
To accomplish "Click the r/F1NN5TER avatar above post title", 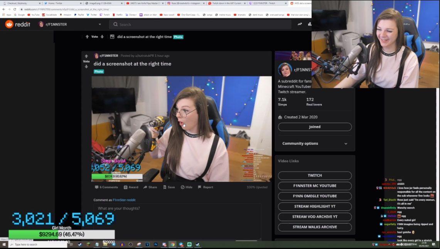I will (96, 56).
